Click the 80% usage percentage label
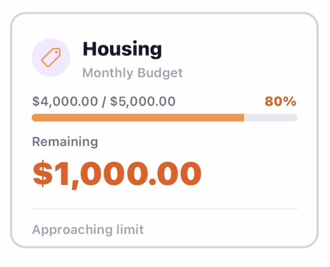Image resolution: width=330 pixels, height=267 pixels. [x=280, y=101]
